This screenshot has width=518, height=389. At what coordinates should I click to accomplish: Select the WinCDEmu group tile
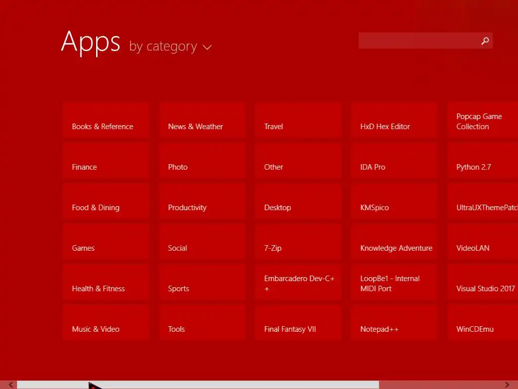click(483, 323)
